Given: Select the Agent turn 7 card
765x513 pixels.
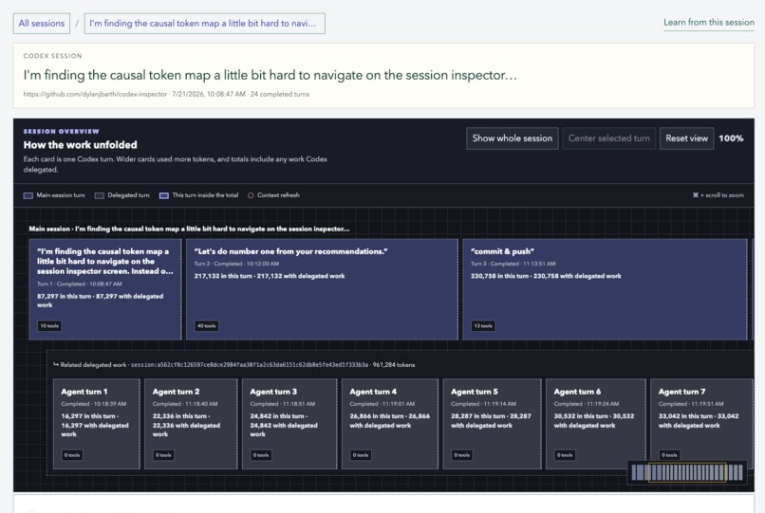Looking at the screenshot, I should (701, 424).
